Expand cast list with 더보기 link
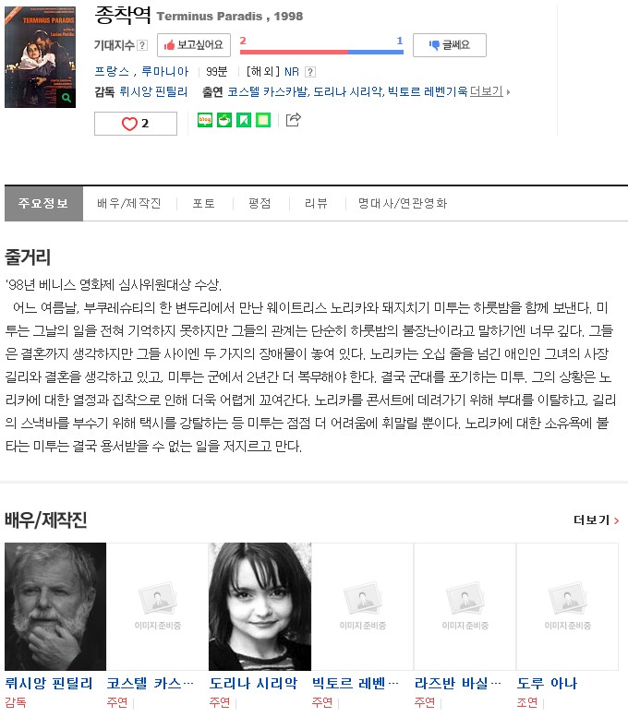Image resolution: width=628 pixels, height=717 pixels. pyautogui.click(x=489, y=91)
